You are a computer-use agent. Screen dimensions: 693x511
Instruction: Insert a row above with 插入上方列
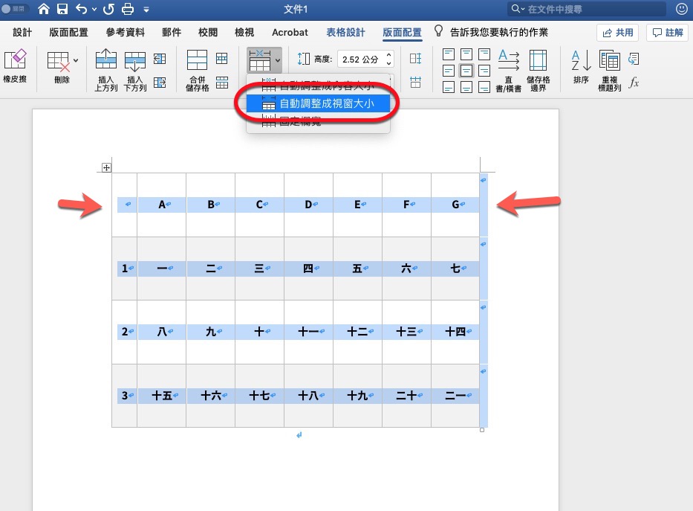105,67
